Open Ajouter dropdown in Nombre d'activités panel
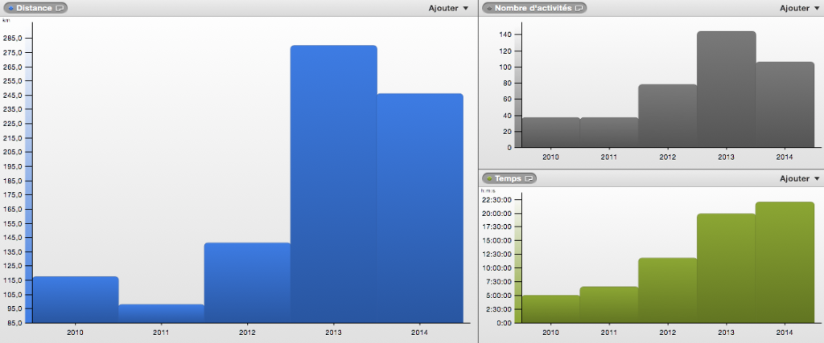Screen dimensions: 824x343 [800, 8]
